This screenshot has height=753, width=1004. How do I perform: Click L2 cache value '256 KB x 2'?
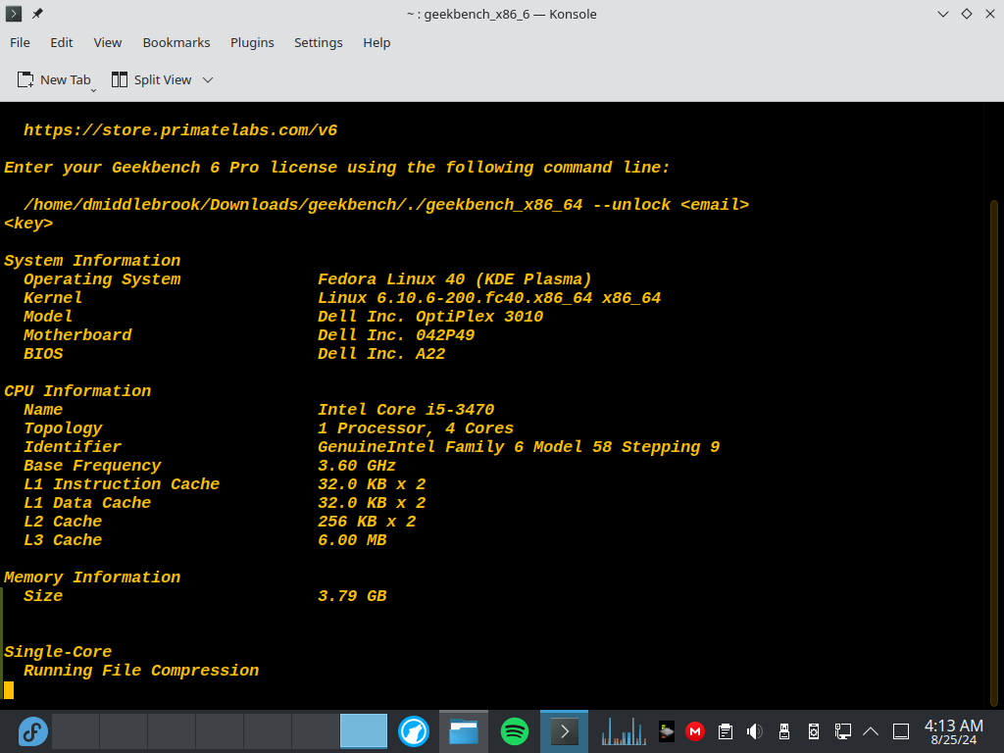coord(367,522)
